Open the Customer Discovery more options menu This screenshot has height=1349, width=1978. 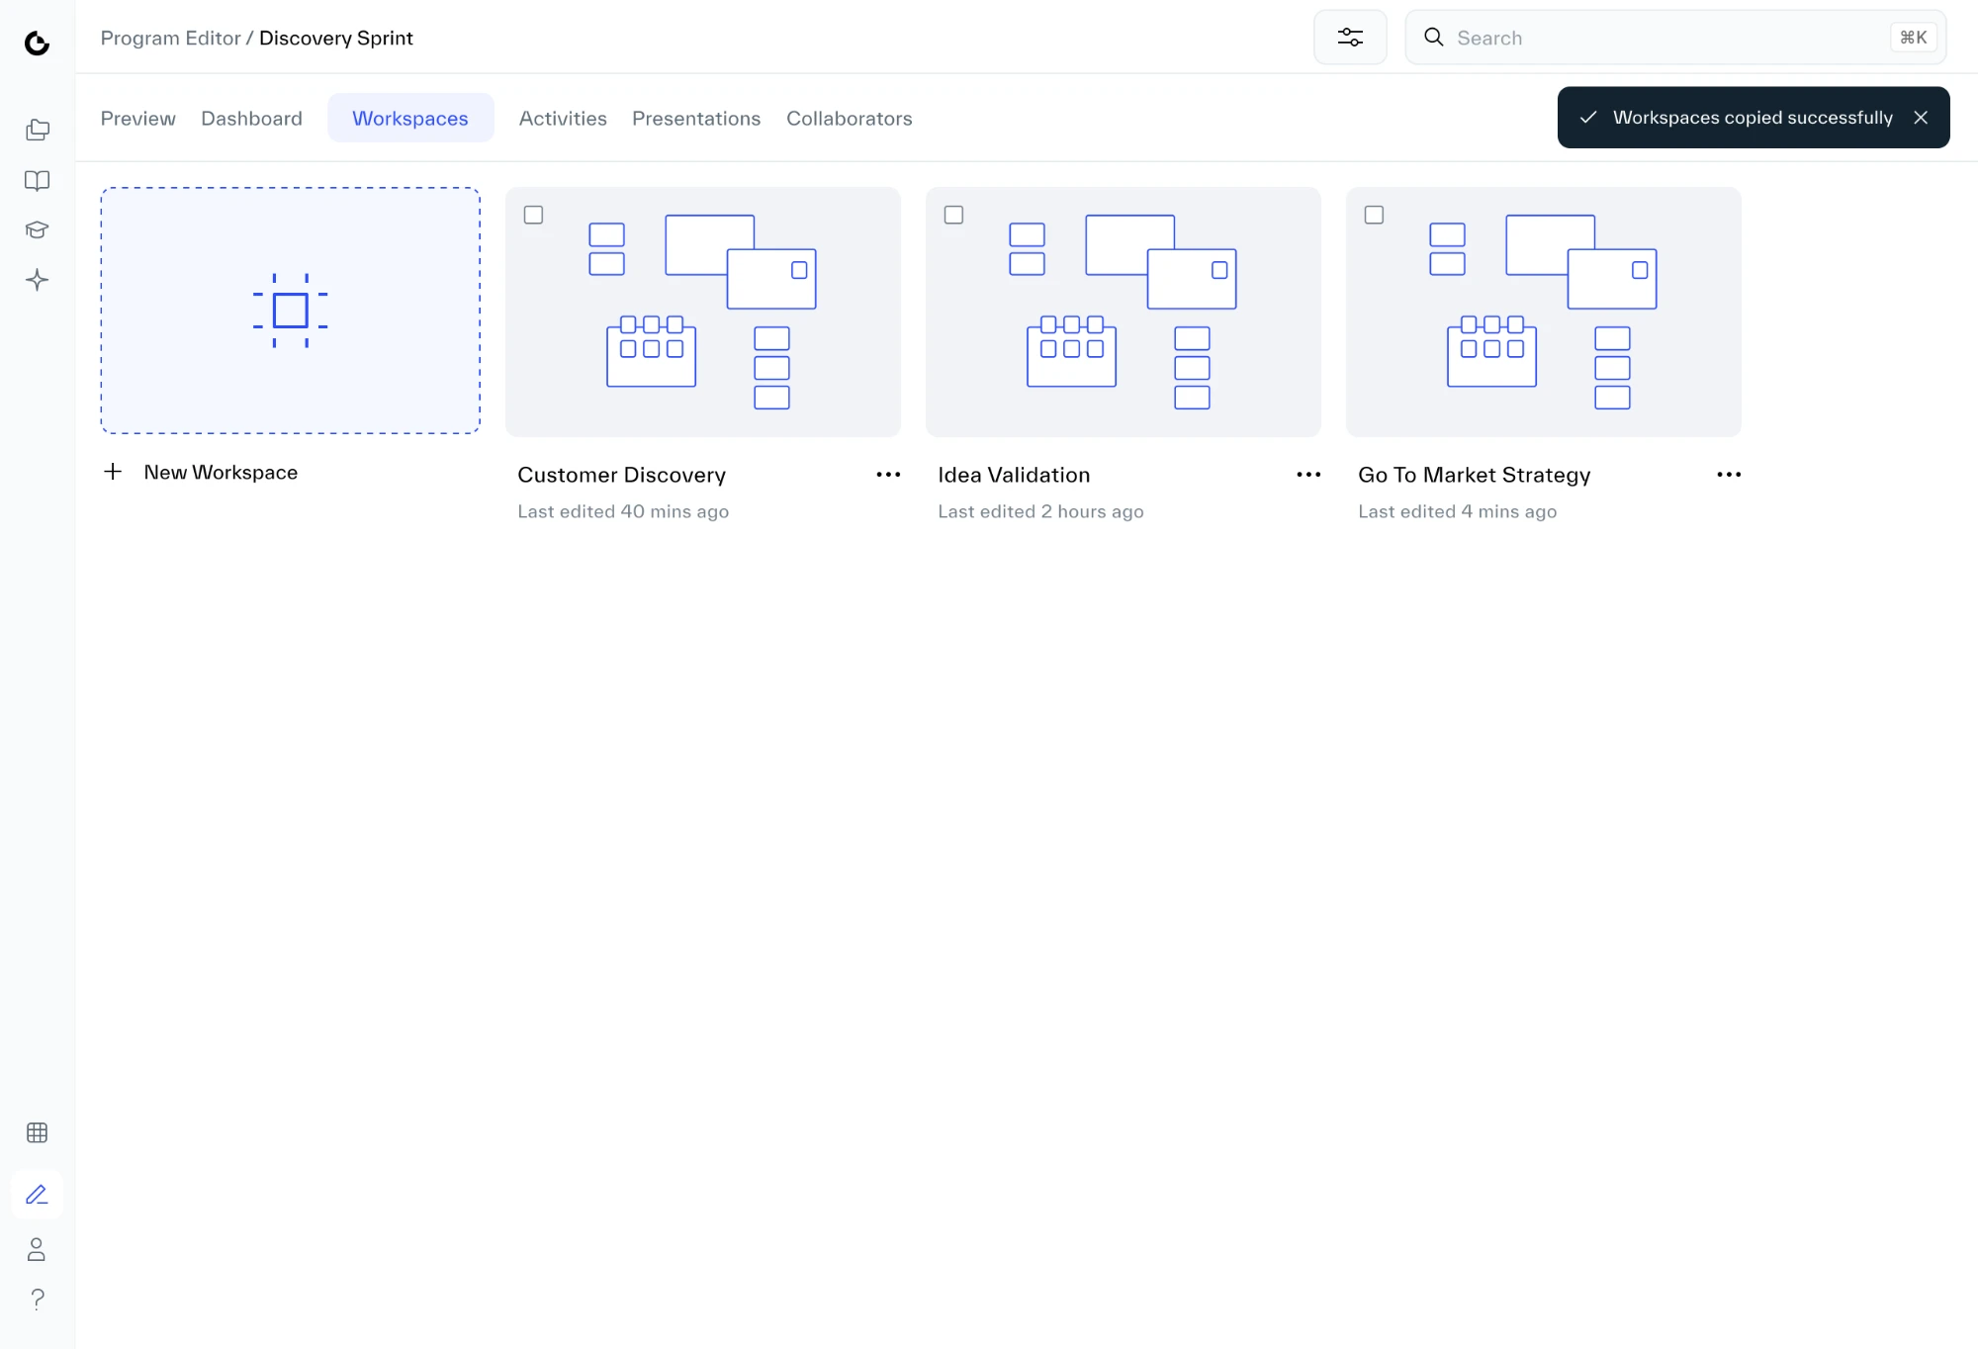click(x=888, y=475)
